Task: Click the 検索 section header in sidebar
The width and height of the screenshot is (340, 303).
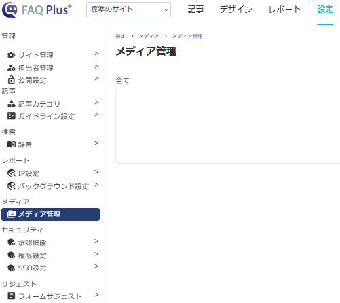Action: (9, 132)
